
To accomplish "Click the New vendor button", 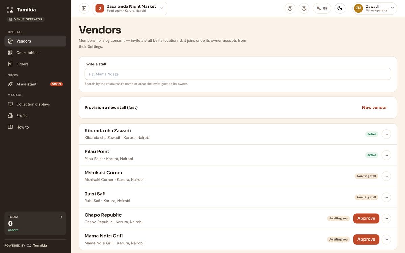I will click(374, 108).
